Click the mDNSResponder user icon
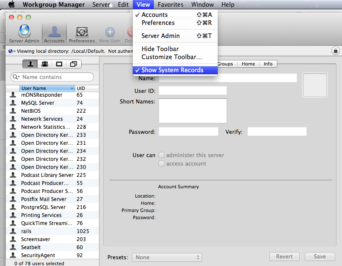The image size is (342, 266). 13,95
